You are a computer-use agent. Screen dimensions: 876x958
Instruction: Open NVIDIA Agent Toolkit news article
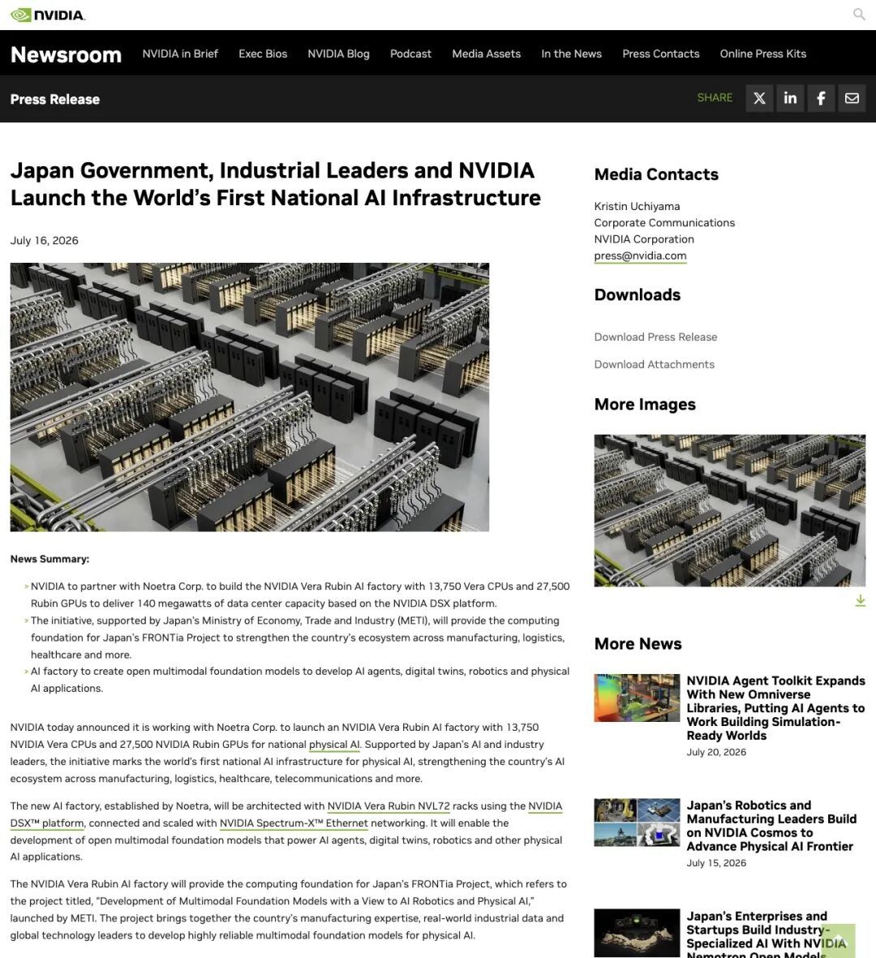[x=775, y=708]
